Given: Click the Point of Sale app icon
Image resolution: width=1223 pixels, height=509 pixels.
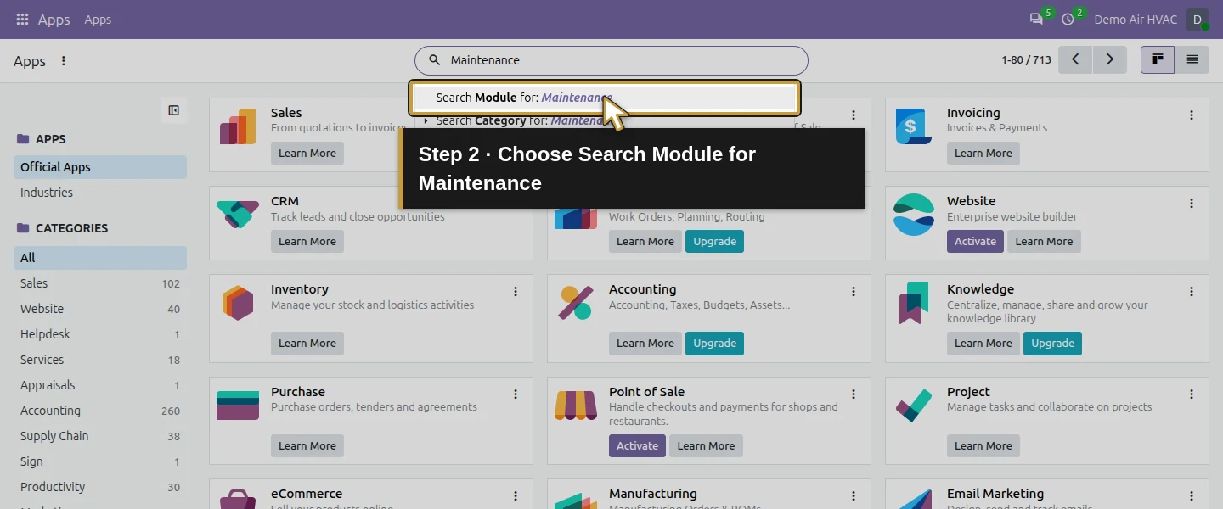Looking at the screenshot, I should coord(576,406).
